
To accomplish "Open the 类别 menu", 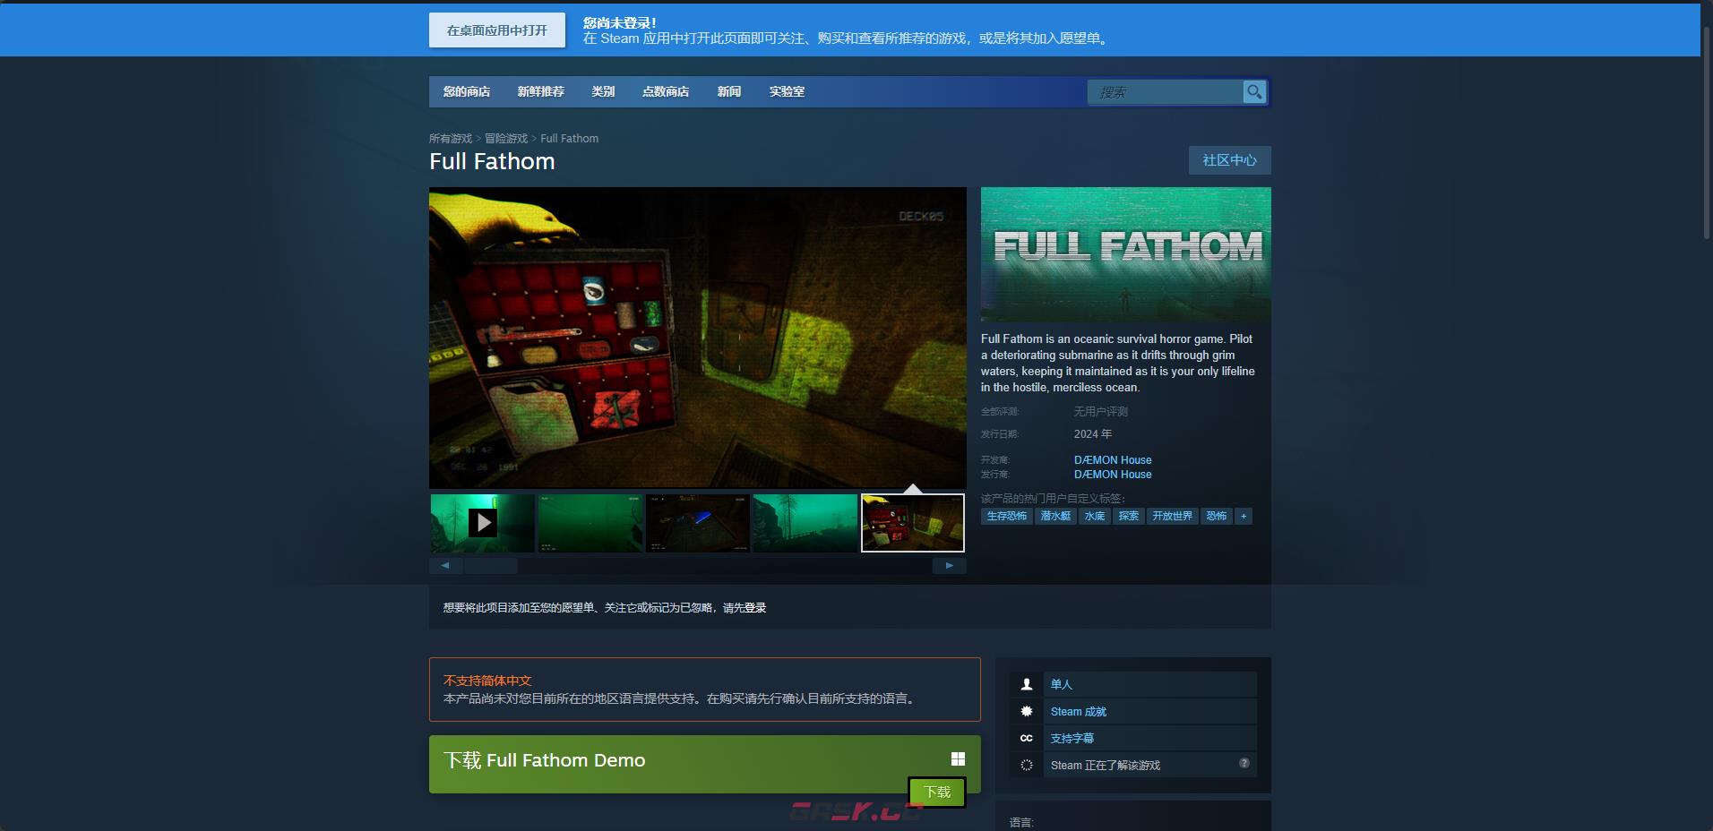I will [x=603, y=91].
